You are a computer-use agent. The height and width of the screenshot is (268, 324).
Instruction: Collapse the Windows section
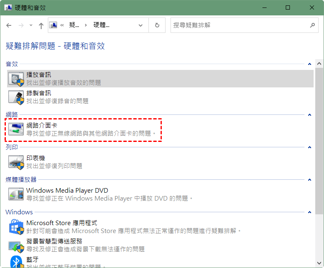(309, 212)
